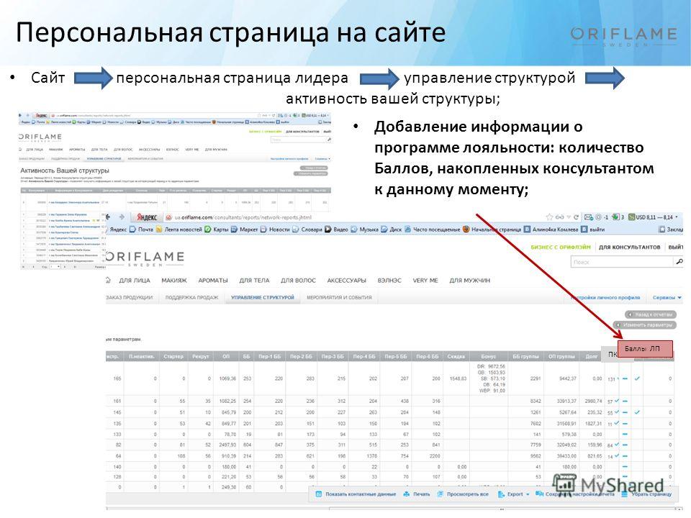This screenshot has height=518, width=691.
Task: Open the Новости bookmark
Action: click(x=275, y=230)
